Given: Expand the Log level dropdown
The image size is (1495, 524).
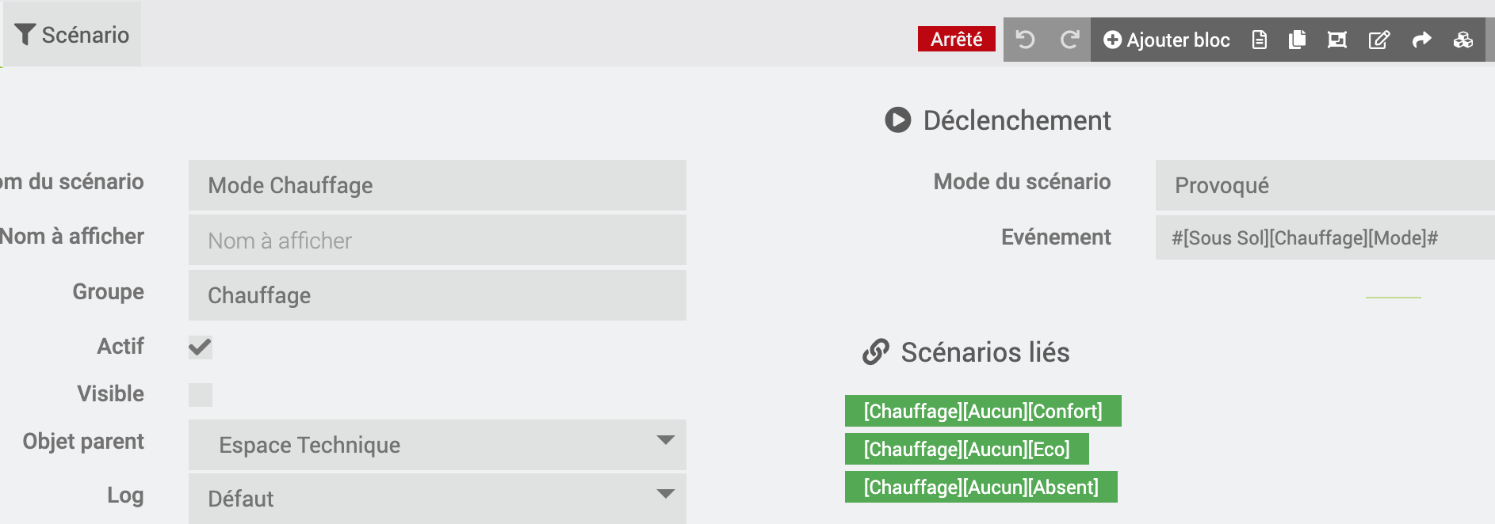Looking at the screenshot, I should [437, 499].
